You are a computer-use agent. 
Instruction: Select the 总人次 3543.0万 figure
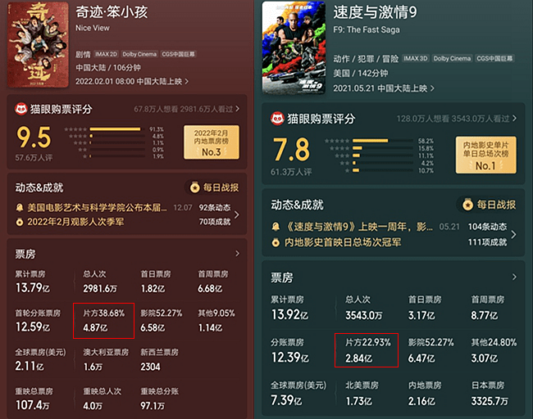click(x=364, y=308)
